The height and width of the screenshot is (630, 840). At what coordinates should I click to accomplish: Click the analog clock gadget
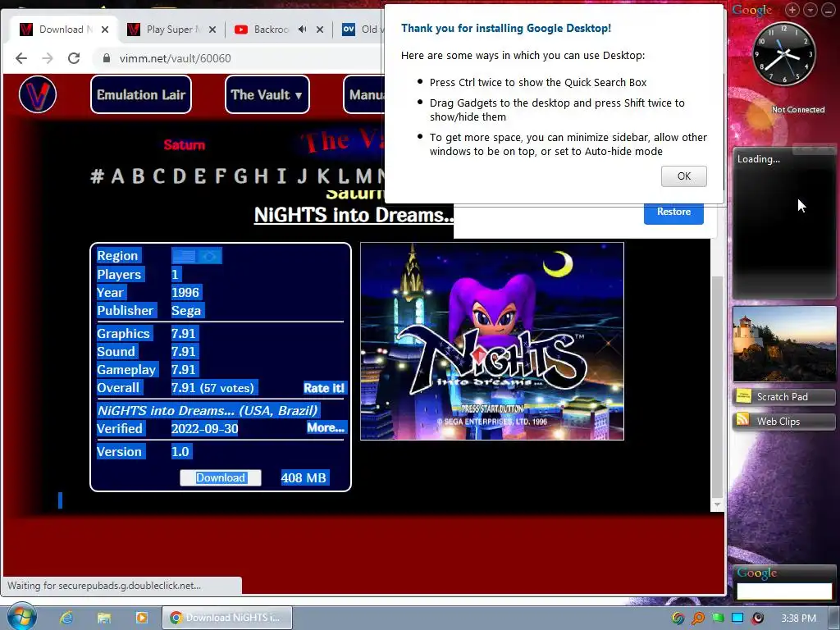[783, 53]
